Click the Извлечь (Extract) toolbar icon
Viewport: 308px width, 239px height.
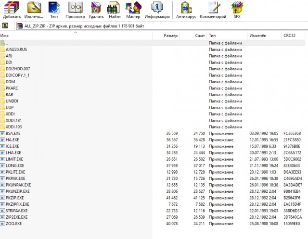pyautogui.click(x=34, y=10)
